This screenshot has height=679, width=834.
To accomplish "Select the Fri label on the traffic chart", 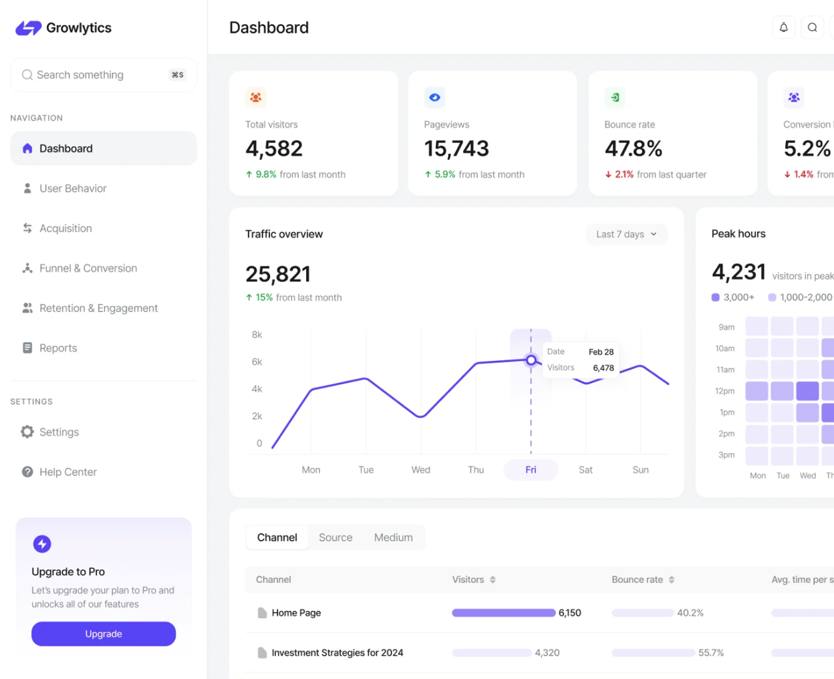I will [x=531, y=470].
